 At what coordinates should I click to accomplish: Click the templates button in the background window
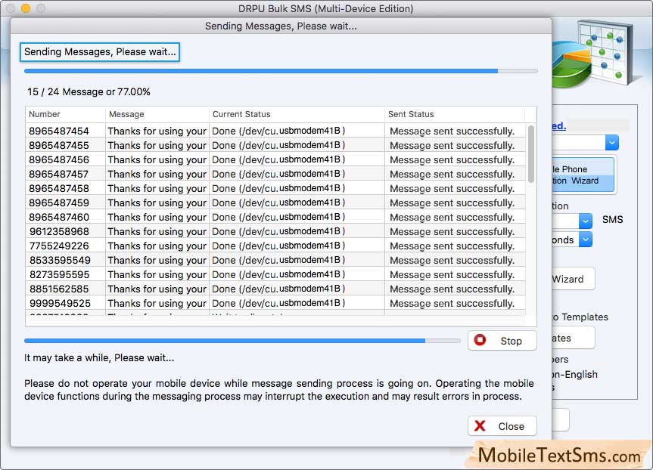(x=573, y=338)
